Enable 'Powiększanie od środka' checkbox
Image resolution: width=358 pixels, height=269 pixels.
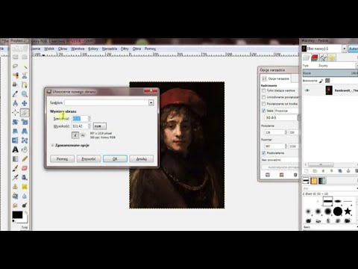(x=263, y=104)
